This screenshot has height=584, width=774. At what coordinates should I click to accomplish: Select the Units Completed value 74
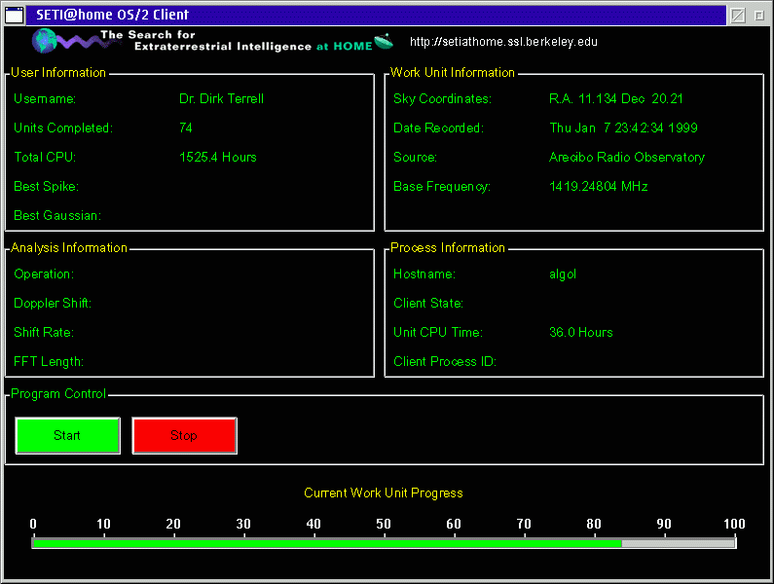click(186, 128)
